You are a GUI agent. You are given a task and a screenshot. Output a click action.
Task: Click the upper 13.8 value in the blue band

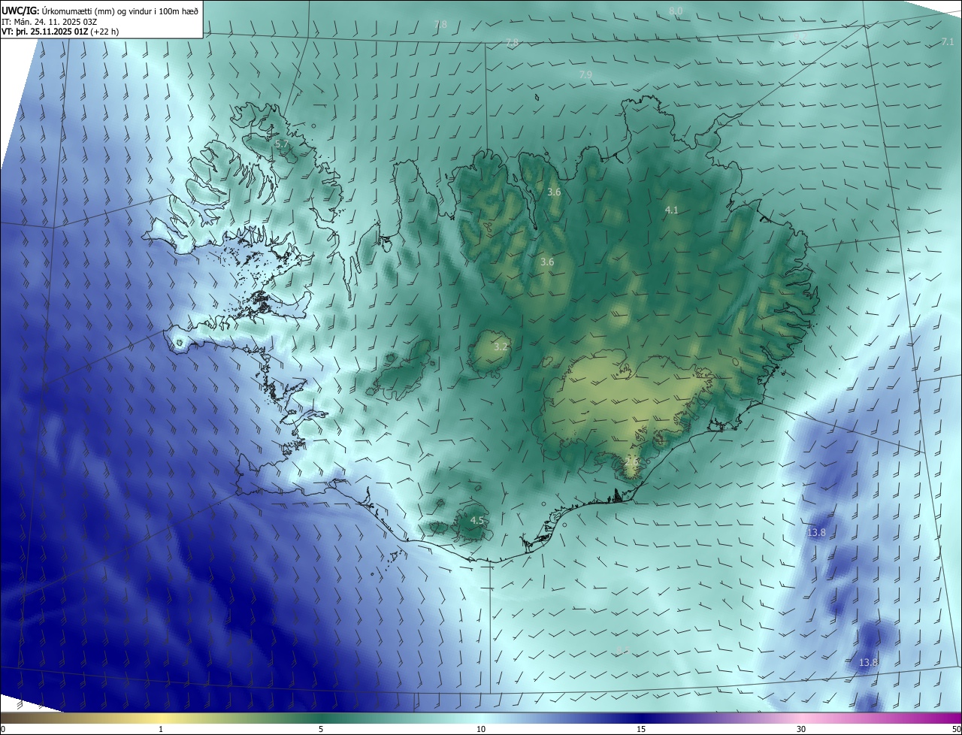point(816,533)
